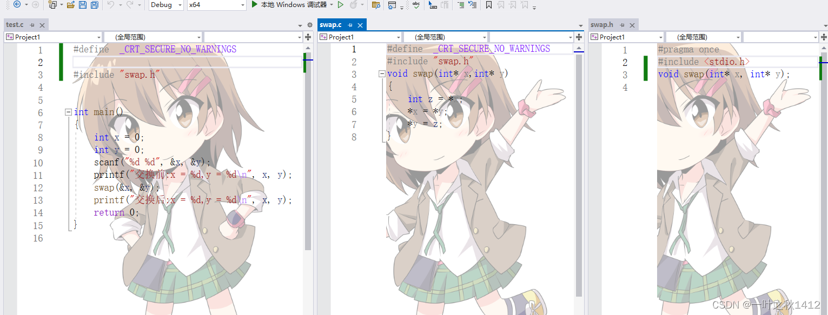This screenshot has height=315, width=828.
Task: Click the uncomment lines icon
Action: (445, 4)
